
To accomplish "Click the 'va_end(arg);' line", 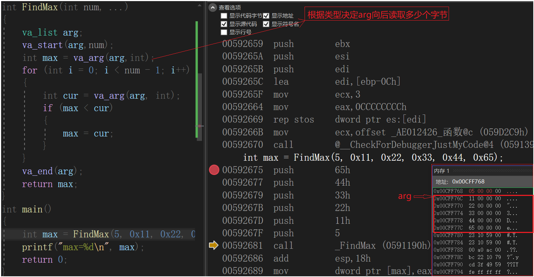I will pos(52,171).
